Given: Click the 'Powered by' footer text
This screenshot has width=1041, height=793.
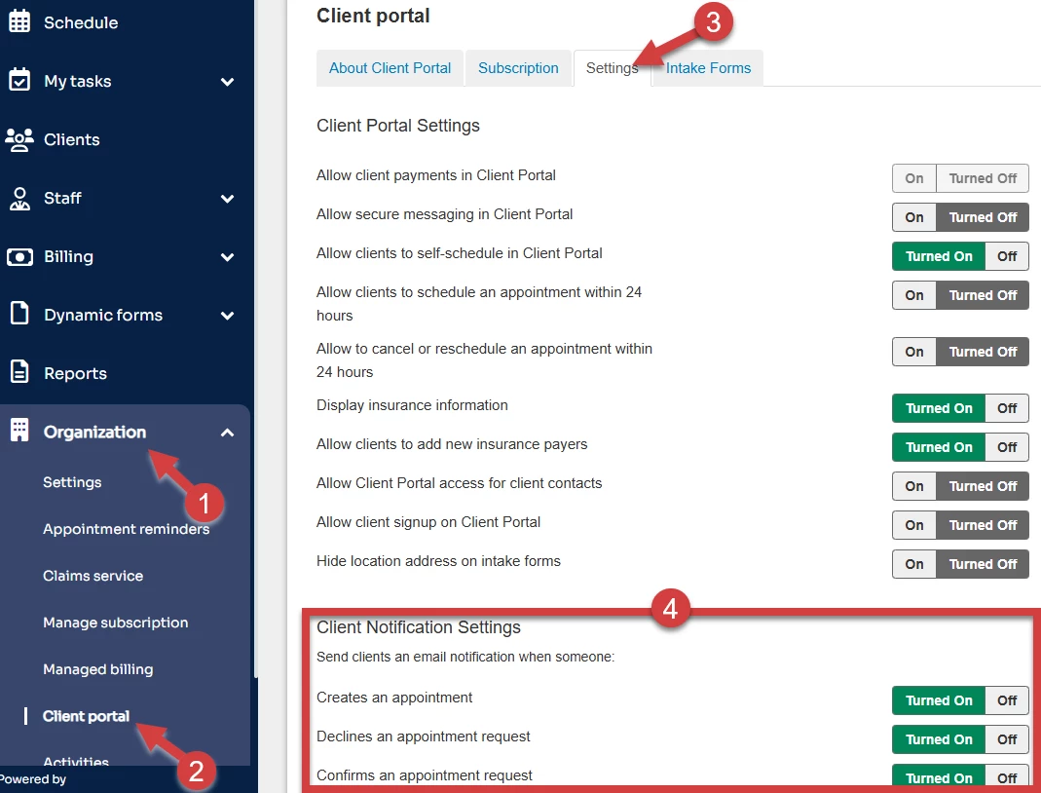Looking at the screenshot, I should (33, 779).
